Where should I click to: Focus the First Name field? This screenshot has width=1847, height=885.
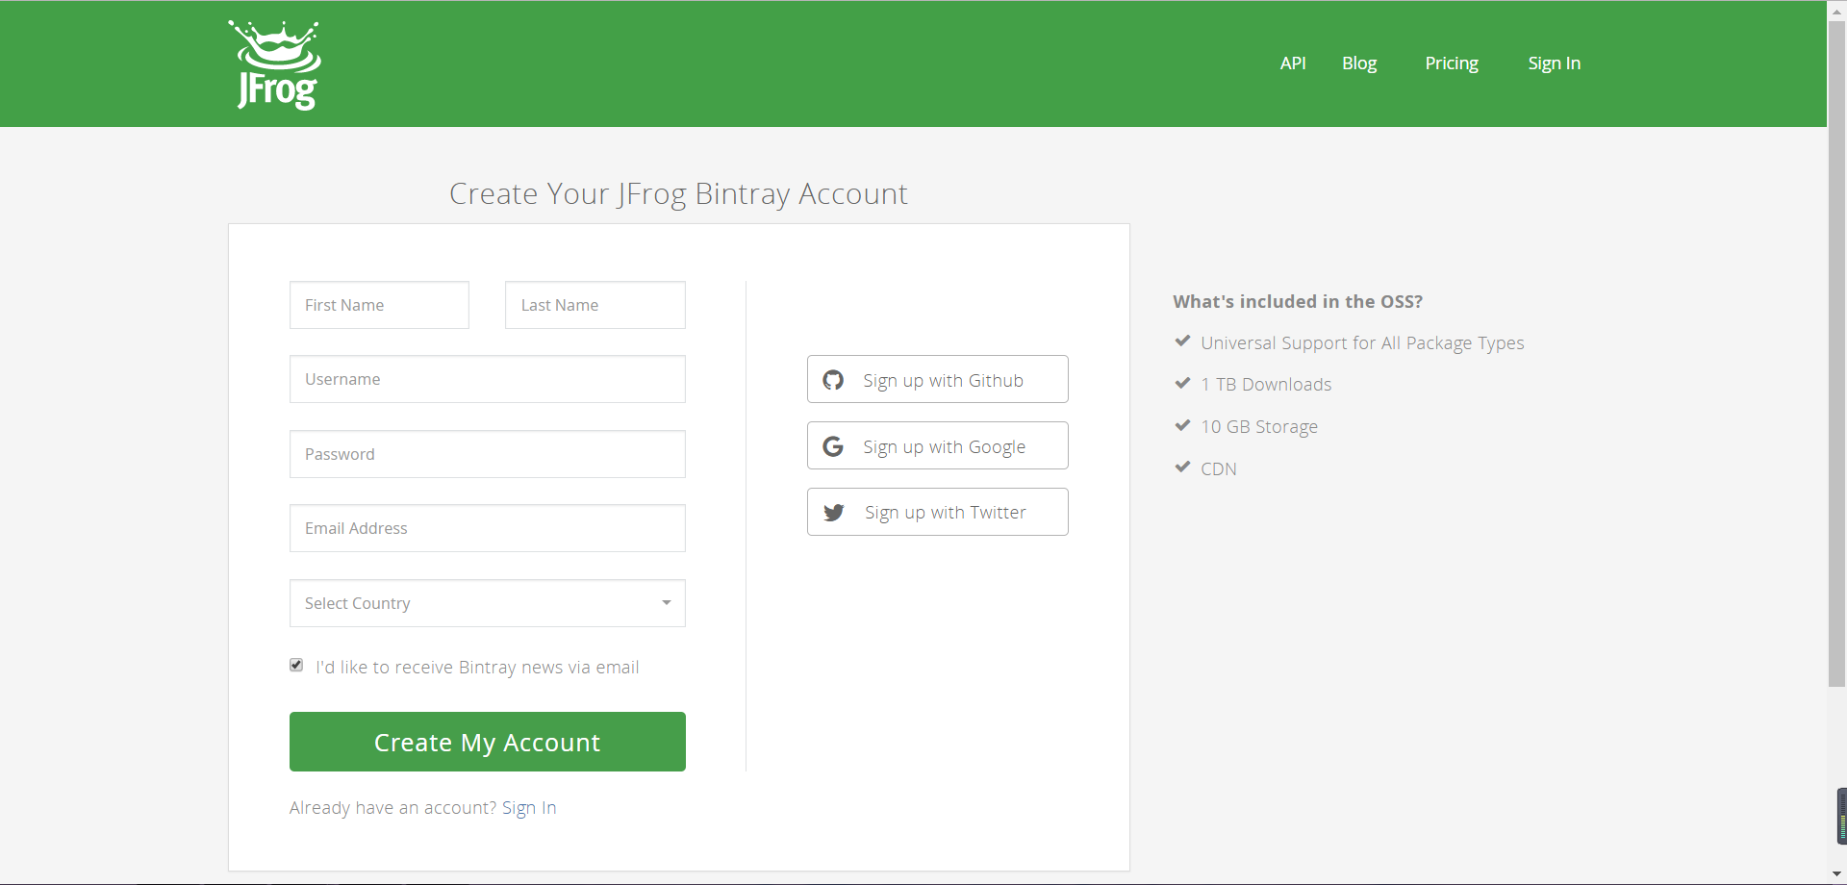click(x=379, y=305)
